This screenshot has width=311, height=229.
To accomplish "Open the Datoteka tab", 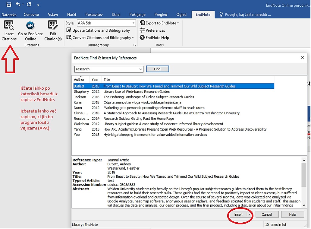I will [9, 15].
